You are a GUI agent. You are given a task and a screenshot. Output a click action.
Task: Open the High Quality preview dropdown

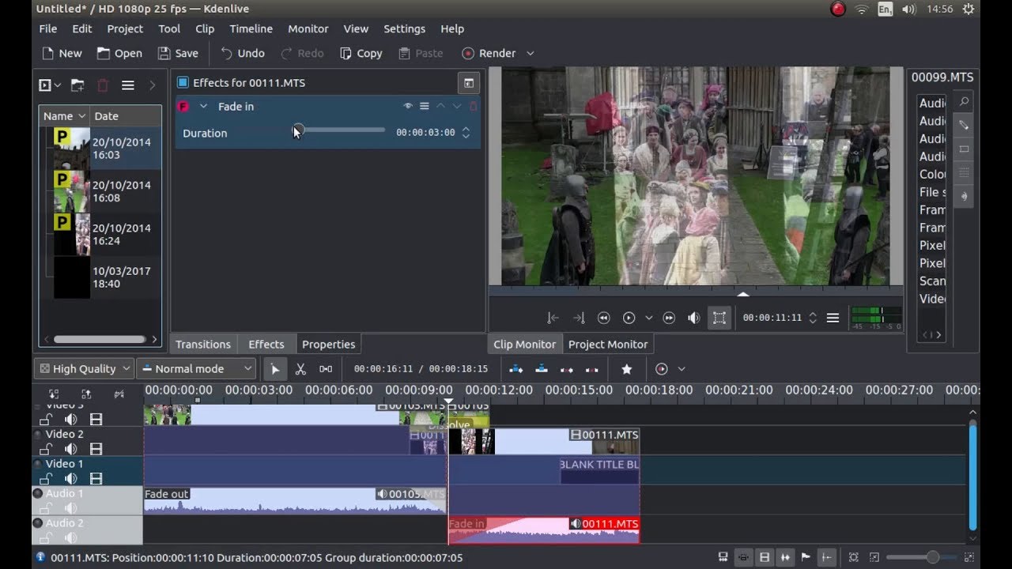85,369
